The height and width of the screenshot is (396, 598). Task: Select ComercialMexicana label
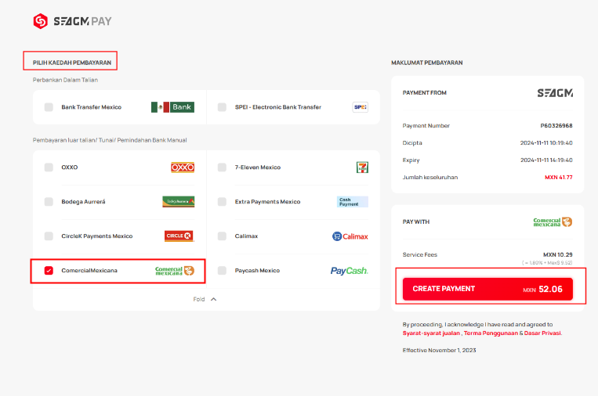pos(89,270)
